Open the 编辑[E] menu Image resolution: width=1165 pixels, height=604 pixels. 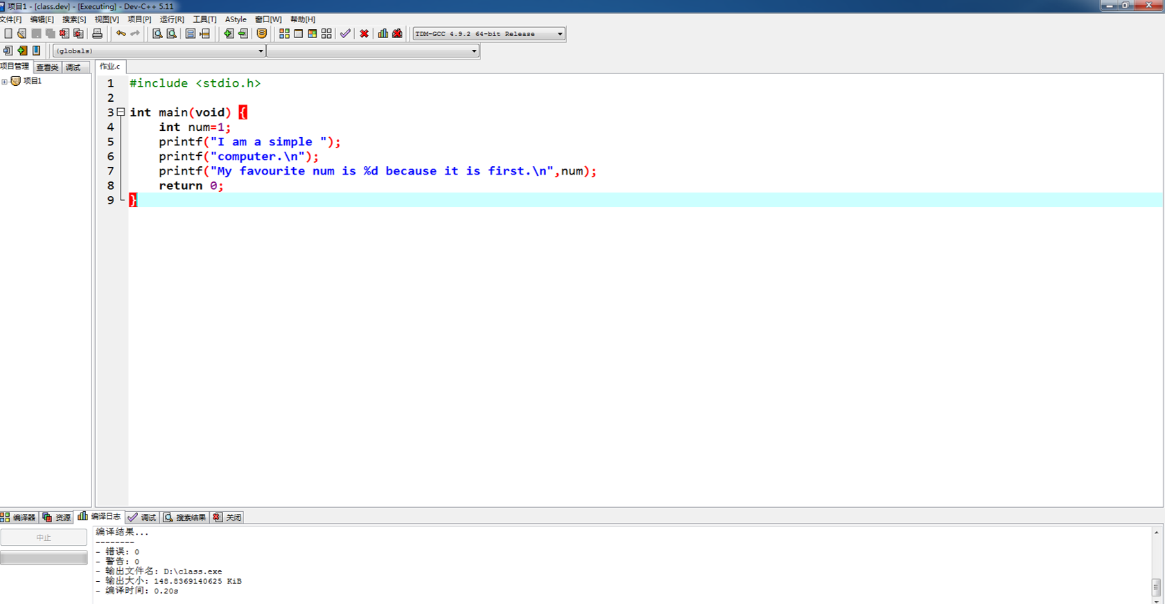coord(42,19)
